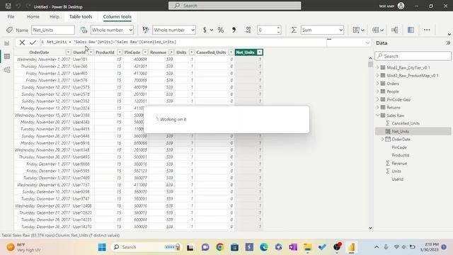453x255 pixels.
Task: Expand the People table
Action: pyautogui.click(x=377, y=91)
